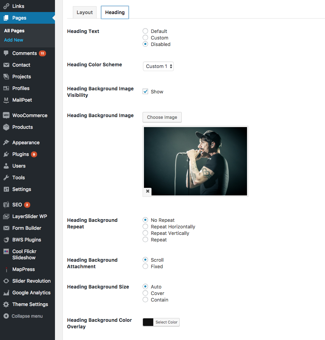Switch to the Layout tab
The image size is (325, 340).
coord(85,12)
